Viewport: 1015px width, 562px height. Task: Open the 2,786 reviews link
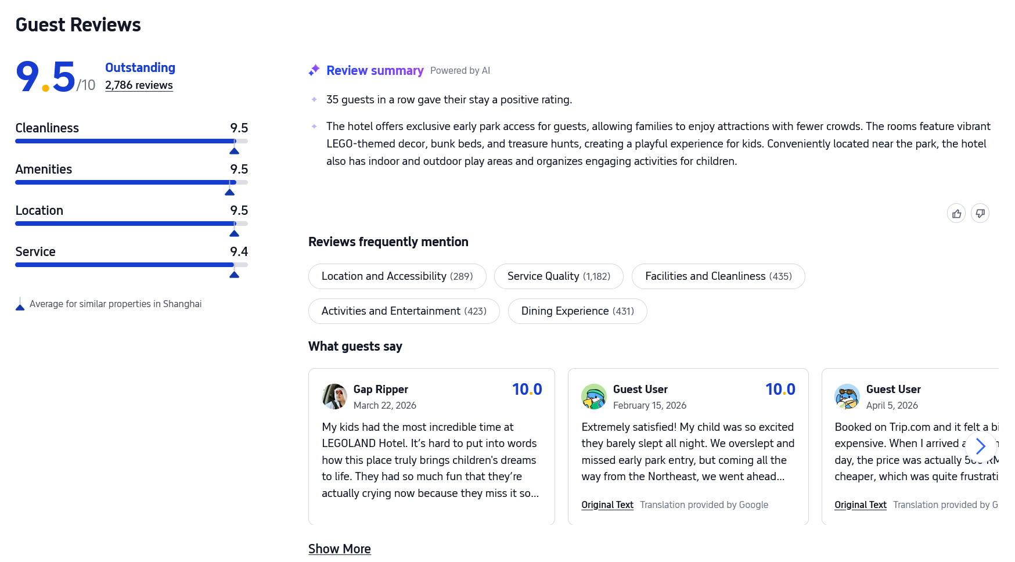(139, 85)
